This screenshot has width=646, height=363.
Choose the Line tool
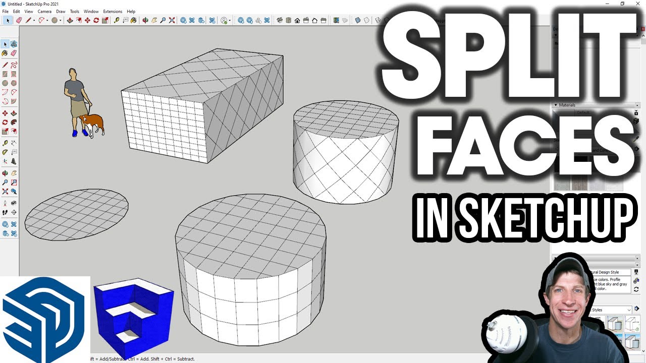(x=28, y=20)
